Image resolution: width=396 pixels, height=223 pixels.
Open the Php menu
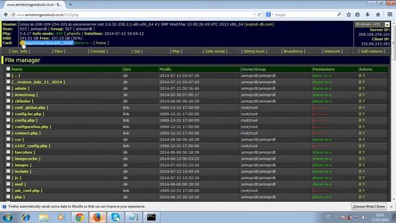click(176, 51)
